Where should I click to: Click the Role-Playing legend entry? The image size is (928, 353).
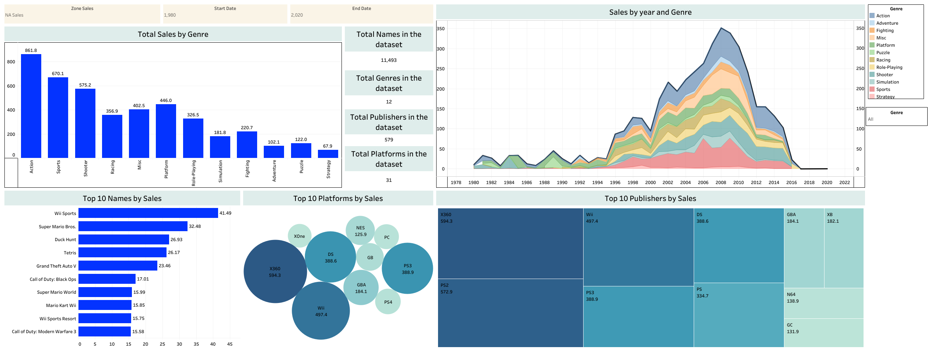tap(889, 67)
